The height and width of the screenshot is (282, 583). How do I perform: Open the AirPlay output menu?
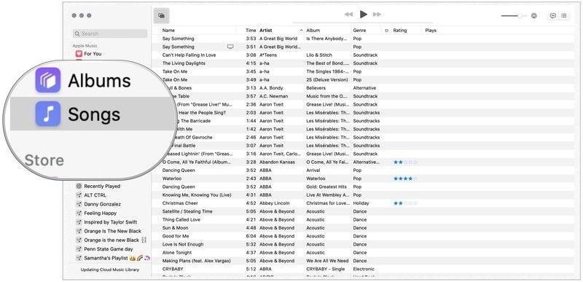click(x=534, y=15)
